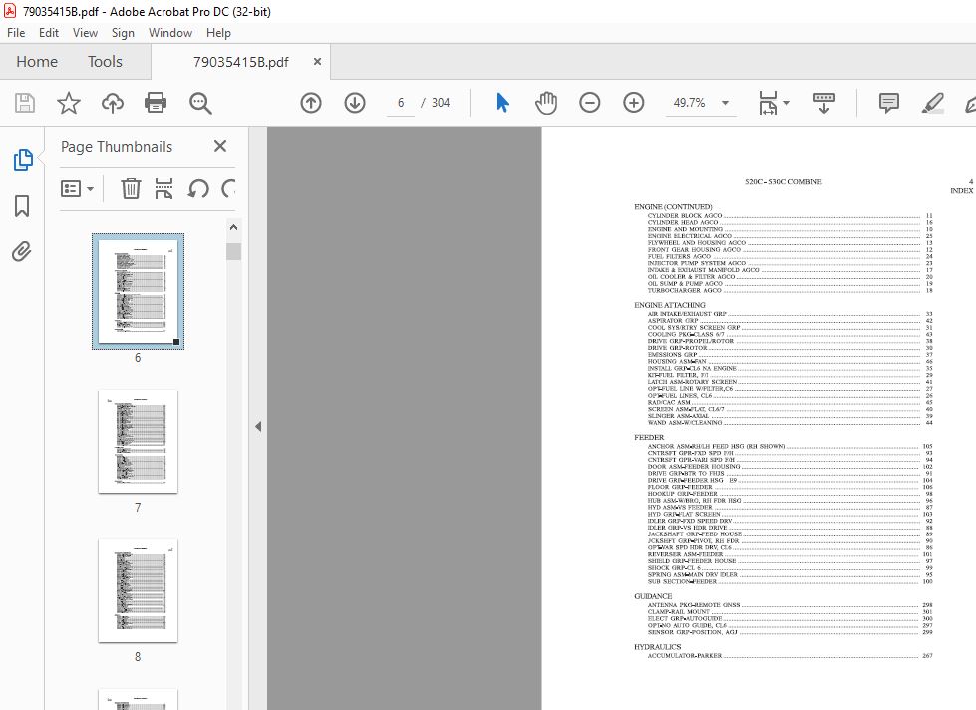Click the GUIDANCE section heading
This screenshot has width=976, height=710.
tap(652, 596)
